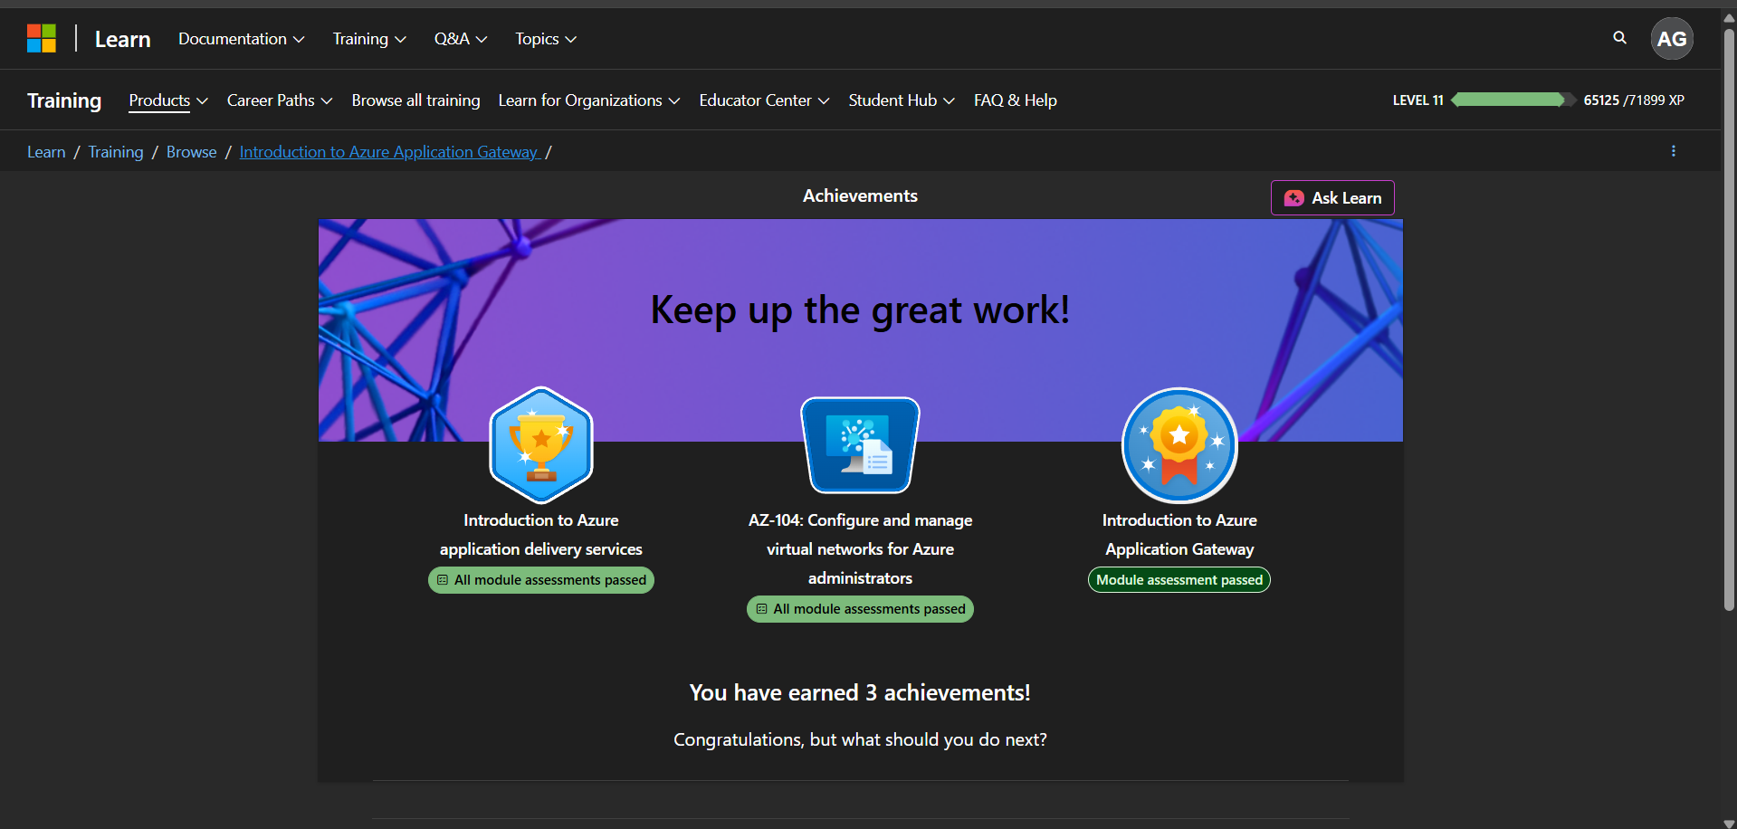Click the trophy badge for application delivery services
The height and width of the screenshot is (829, 1737).
541,445
